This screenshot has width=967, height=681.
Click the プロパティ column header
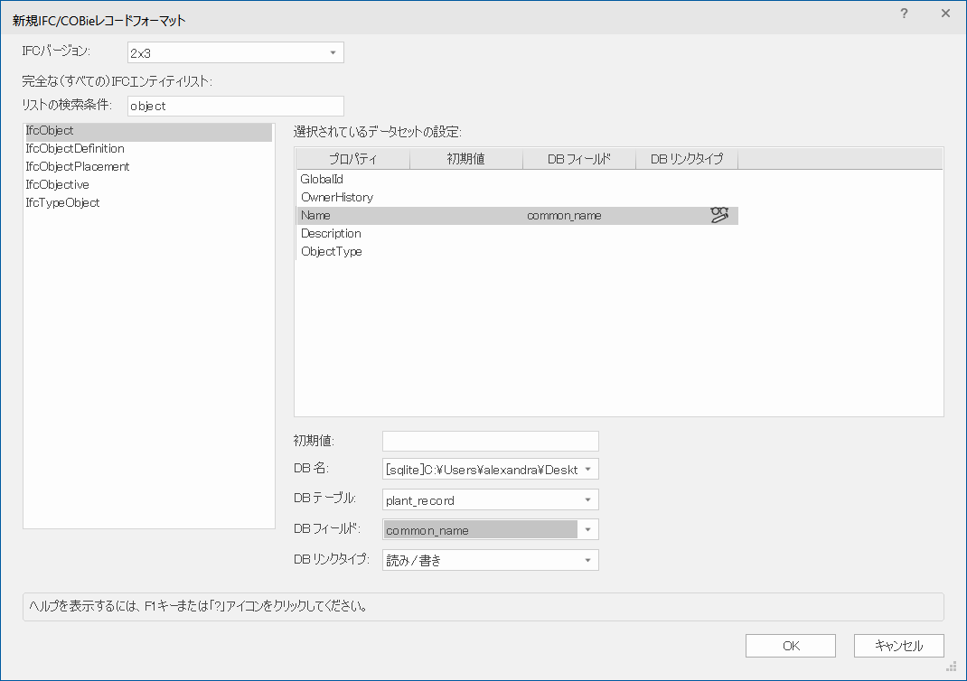(x=352, y=160)
